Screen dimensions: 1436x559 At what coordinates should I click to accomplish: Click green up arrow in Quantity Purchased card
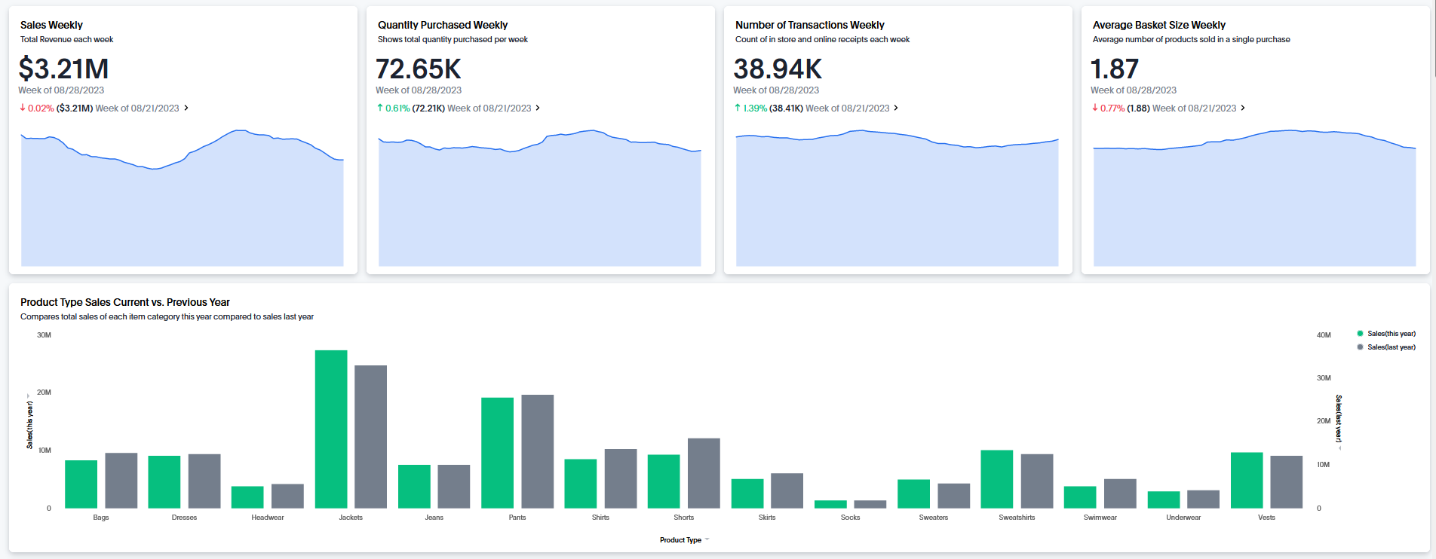point(380,108)
